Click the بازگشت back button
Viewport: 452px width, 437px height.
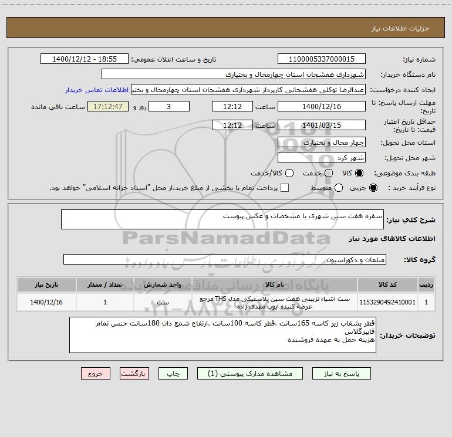coord(134,374)
